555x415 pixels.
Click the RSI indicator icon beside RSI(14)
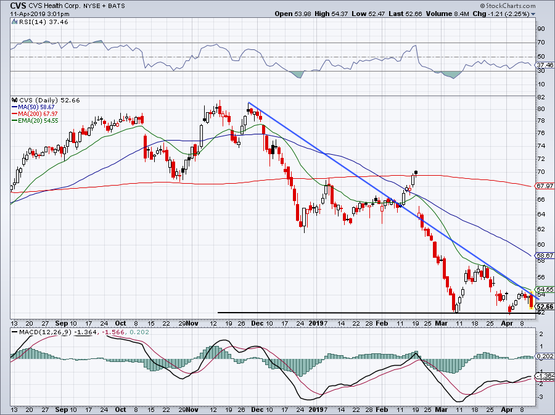point(15,22)
